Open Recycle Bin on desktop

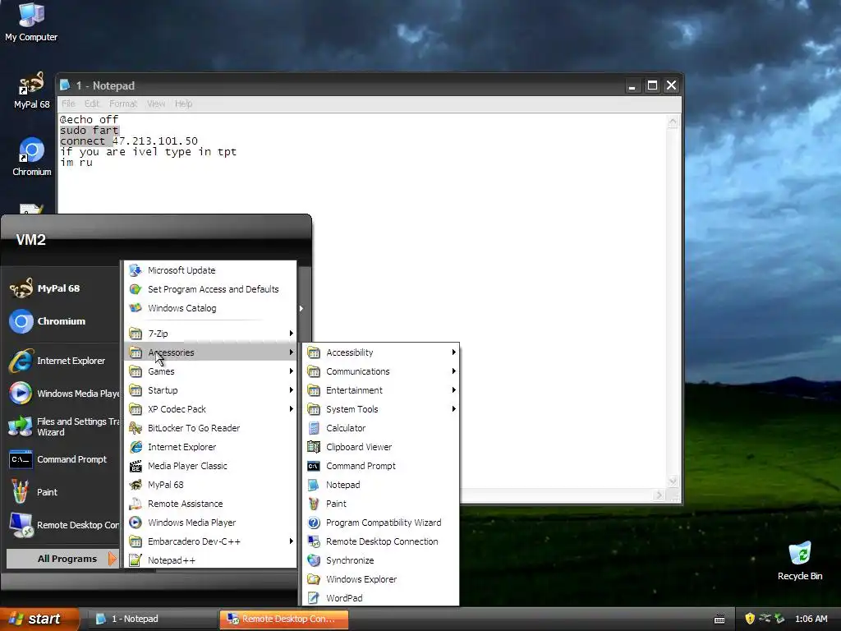click(x=800, y=561)
